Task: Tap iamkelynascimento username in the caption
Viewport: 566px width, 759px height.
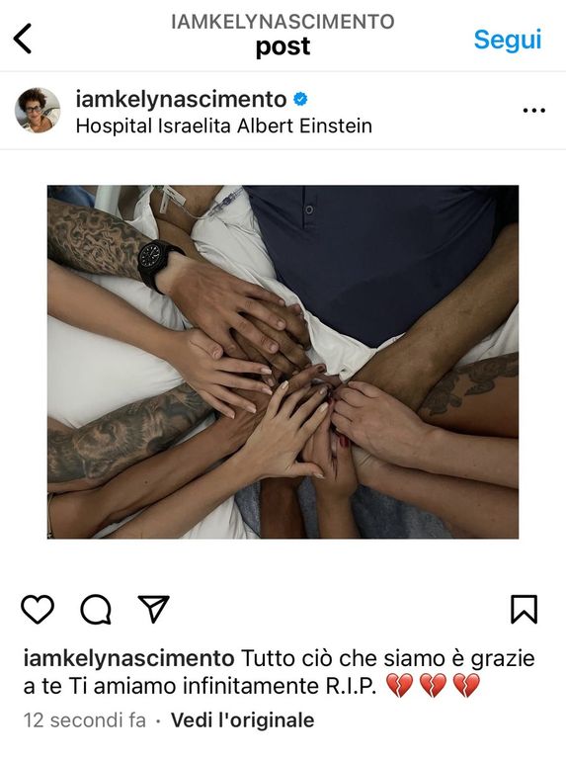Action: pyautogui.click(x=128, y=659)
